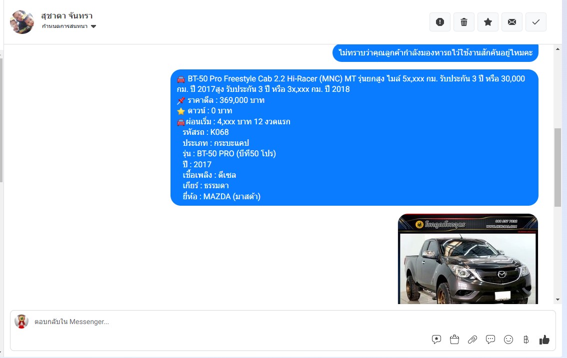Star this conversation for follow up
Image resolution: width=567 pixels, height=358 pixels.
488,22
